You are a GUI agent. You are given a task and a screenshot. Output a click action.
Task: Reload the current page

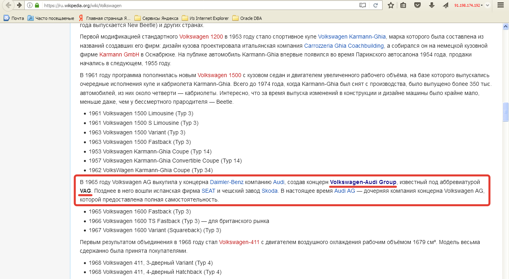point(375,6)
